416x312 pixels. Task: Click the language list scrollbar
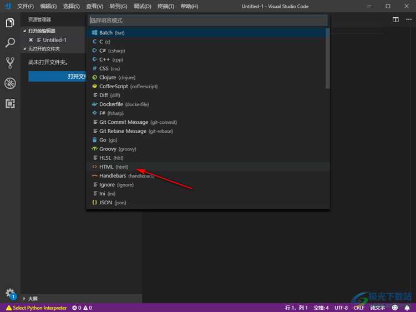[x=327, y=58]
